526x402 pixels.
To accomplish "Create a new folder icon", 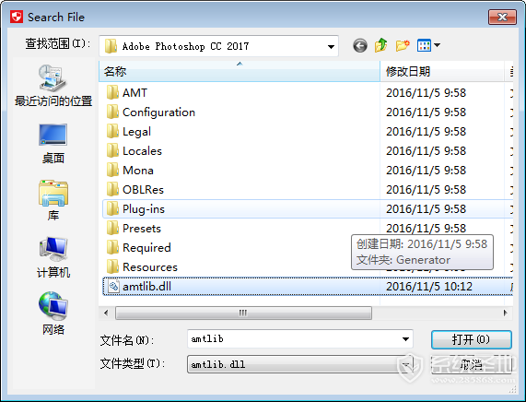I will point(403,45).
